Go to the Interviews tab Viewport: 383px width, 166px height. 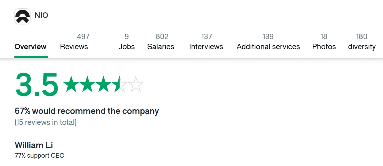(206, 42)
